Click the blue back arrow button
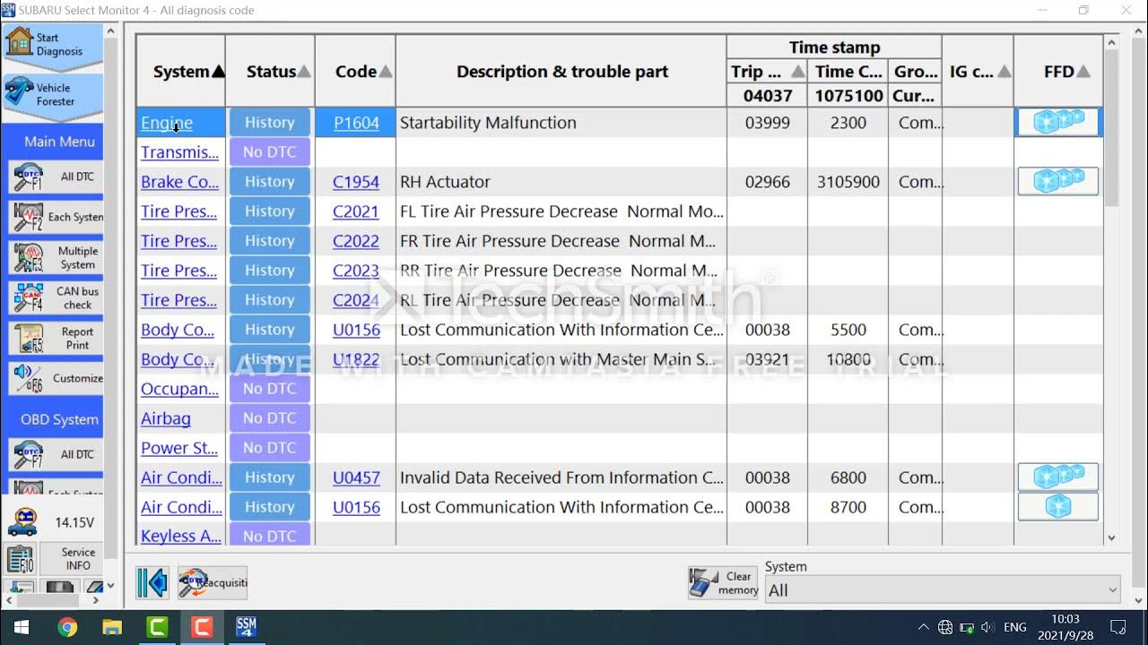The width and height of the screenshot is (1148, 645). pos(153,583)
